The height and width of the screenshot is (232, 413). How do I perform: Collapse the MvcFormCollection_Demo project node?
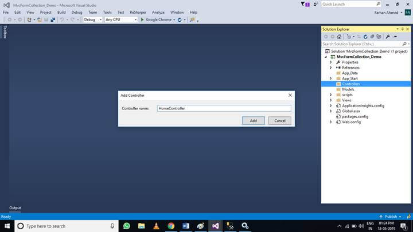click(x=326, y=57)
